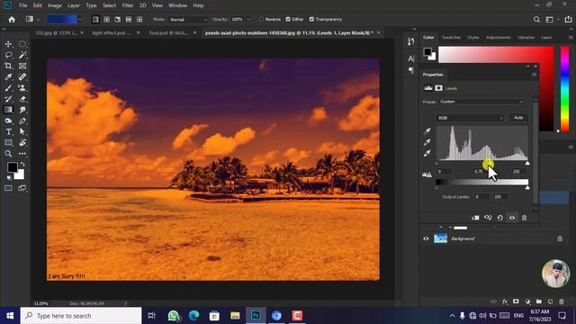The height and width of the screenshot is (324, 576).
Task: Select the Frame tool
Action: point(22,66)
